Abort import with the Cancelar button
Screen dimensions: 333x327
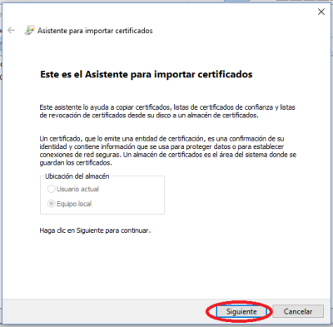[298, 311]
